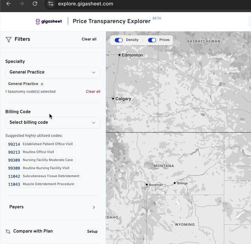Viewport: 251px width, 244px height.
Task: Click the BETA label
Action: [157, 18]
